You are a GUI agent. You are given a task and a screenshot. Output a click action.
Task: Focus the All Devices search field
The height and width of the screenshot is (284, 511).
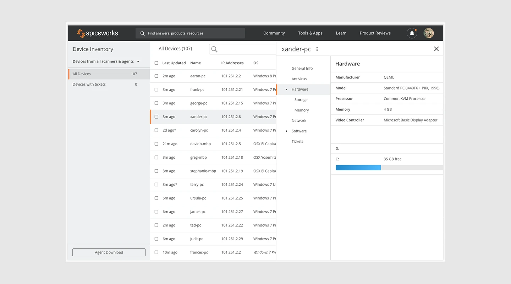click(x=243, y=49)
